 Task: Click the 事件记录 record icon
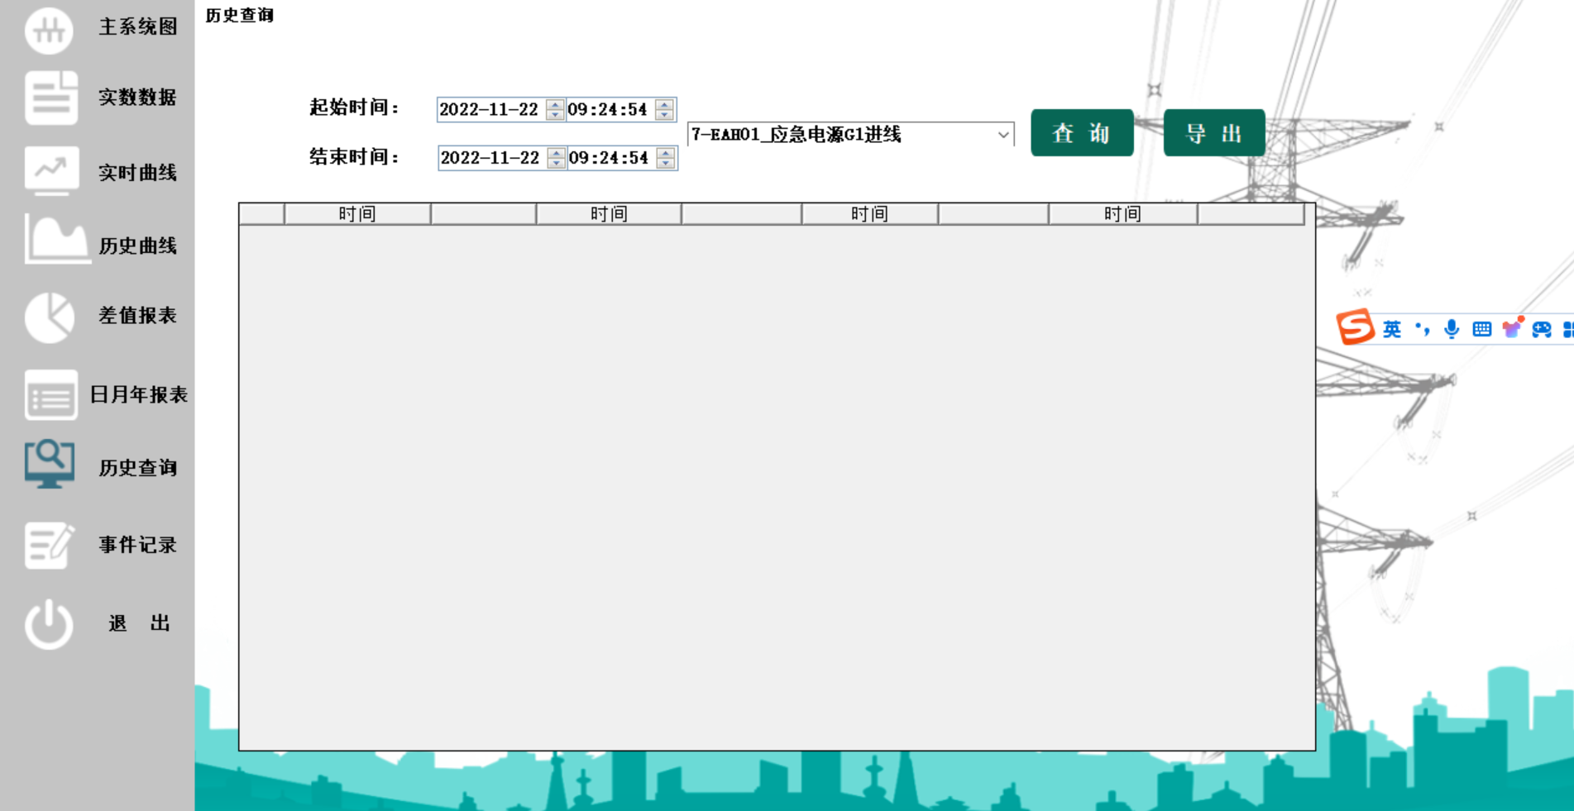click(x=49, y=545)
